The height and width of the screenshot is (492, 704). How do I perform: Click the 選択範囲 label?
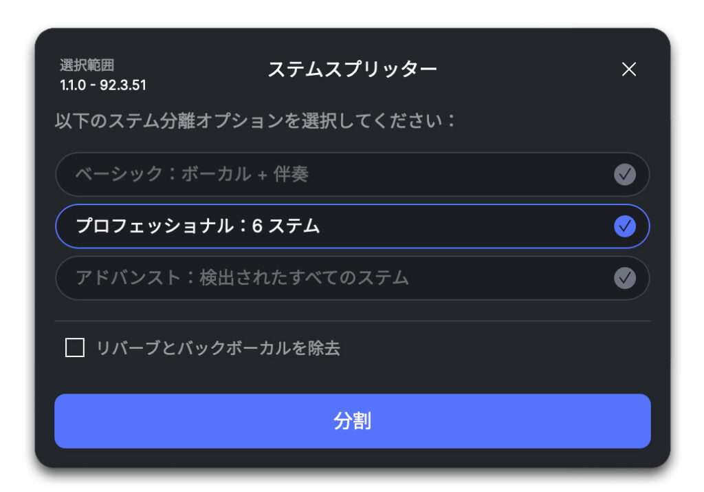coord(87,66)
